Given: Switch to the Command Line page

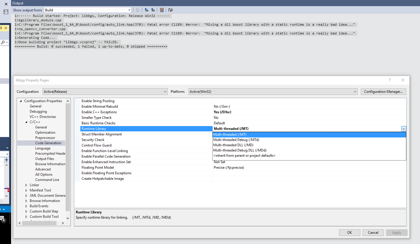Looking at the screenshot, I should [x=47, y=179].
